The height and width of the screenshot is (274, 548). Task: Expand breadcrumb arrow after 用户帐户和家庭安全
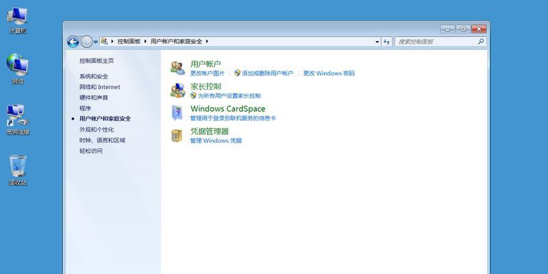(x=207, y=41)
